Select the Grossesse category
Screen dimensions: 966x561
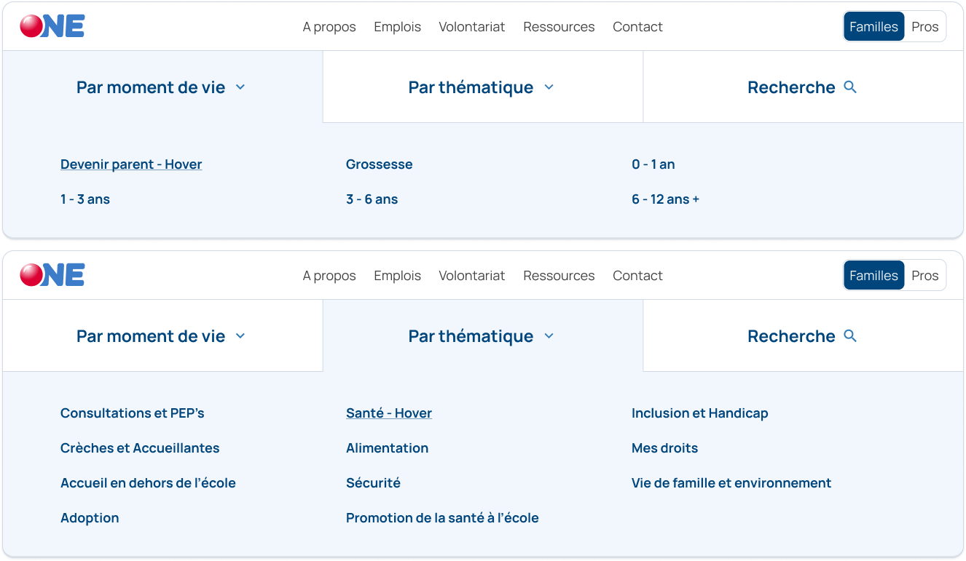point(379,164)
